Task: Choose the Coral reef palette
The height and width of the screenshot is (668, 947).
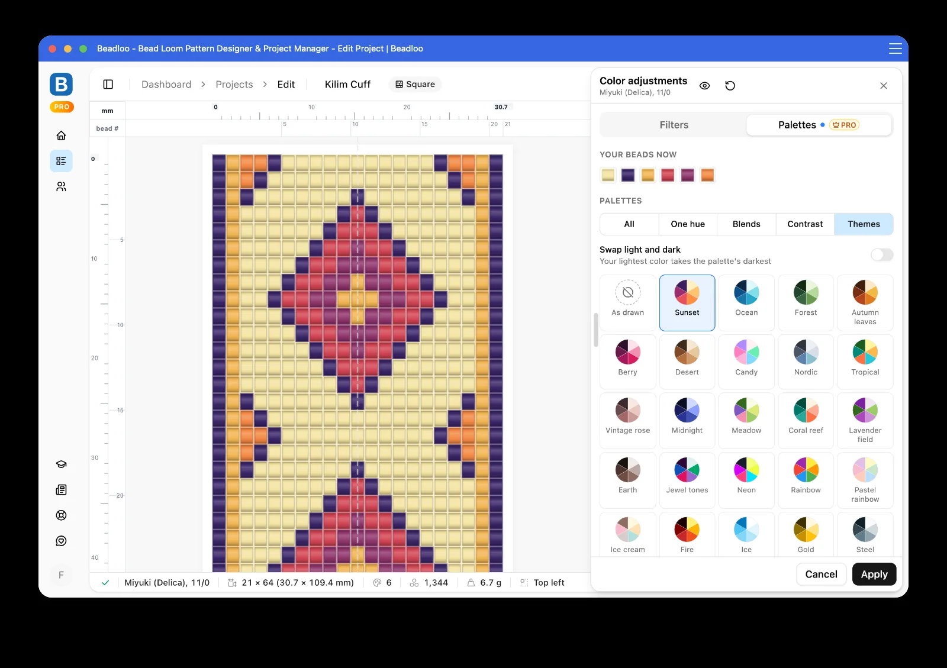Action: [x=806, y=421]
